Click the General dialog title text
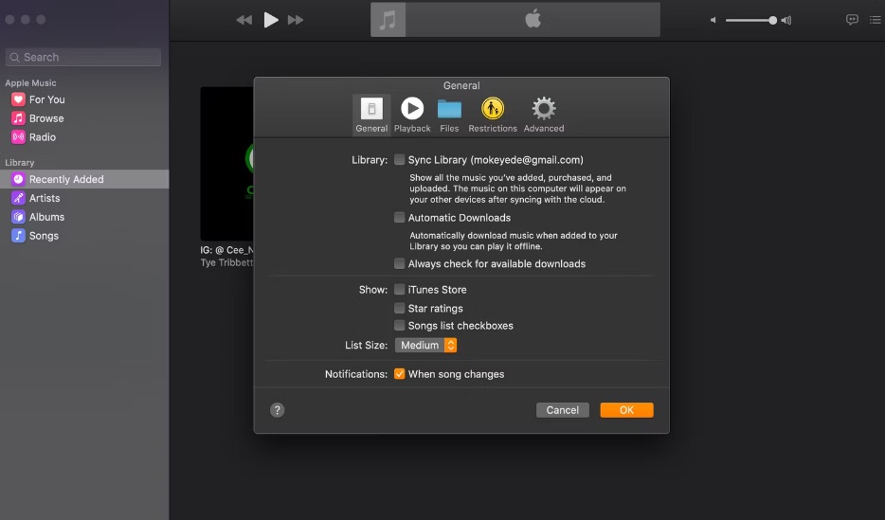Screen dimensions: 885x520 tap(461, 86)
